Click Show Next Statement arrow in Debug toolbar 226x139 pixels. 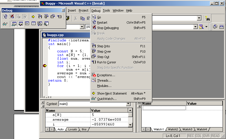click(33, 17)
